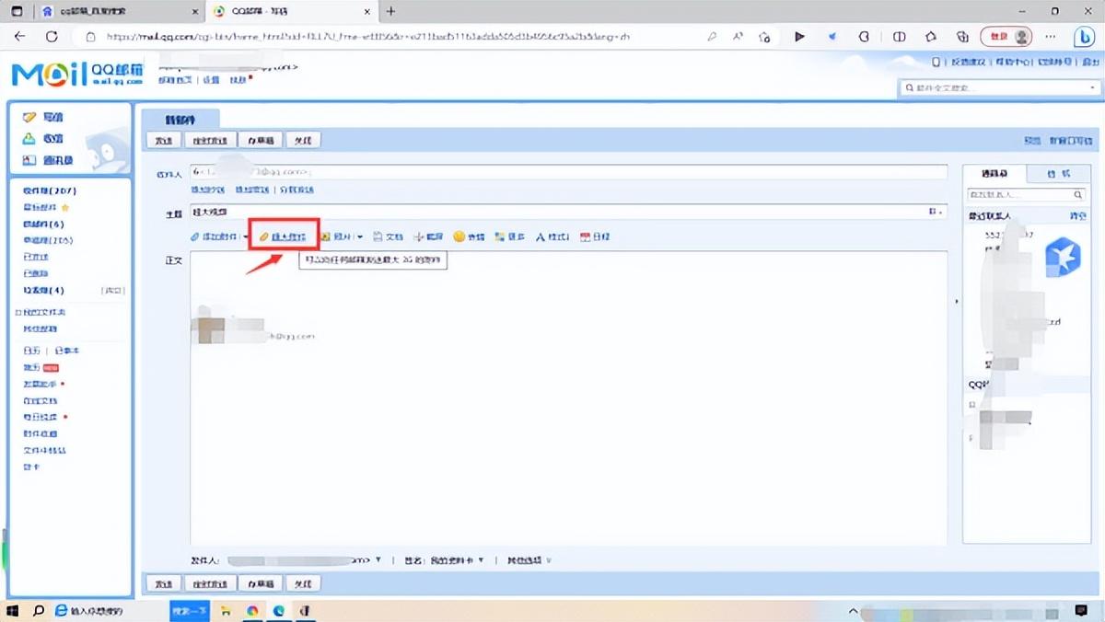Click the top 发送 send button

164,141
